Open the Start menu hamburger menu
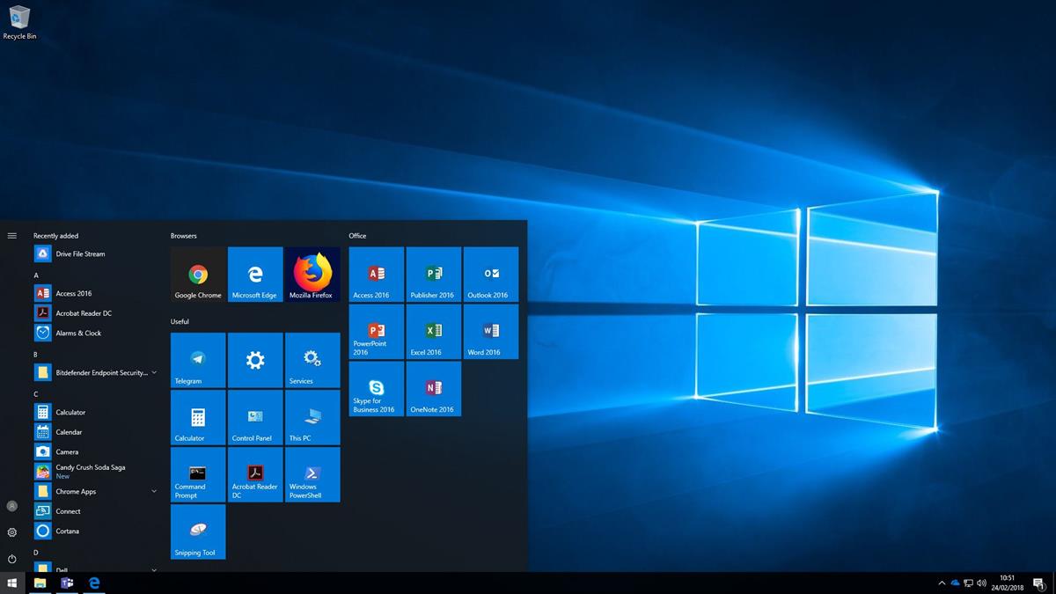Image resolution: width=1056 pixels, height=594 pixels. coord(11,235)
